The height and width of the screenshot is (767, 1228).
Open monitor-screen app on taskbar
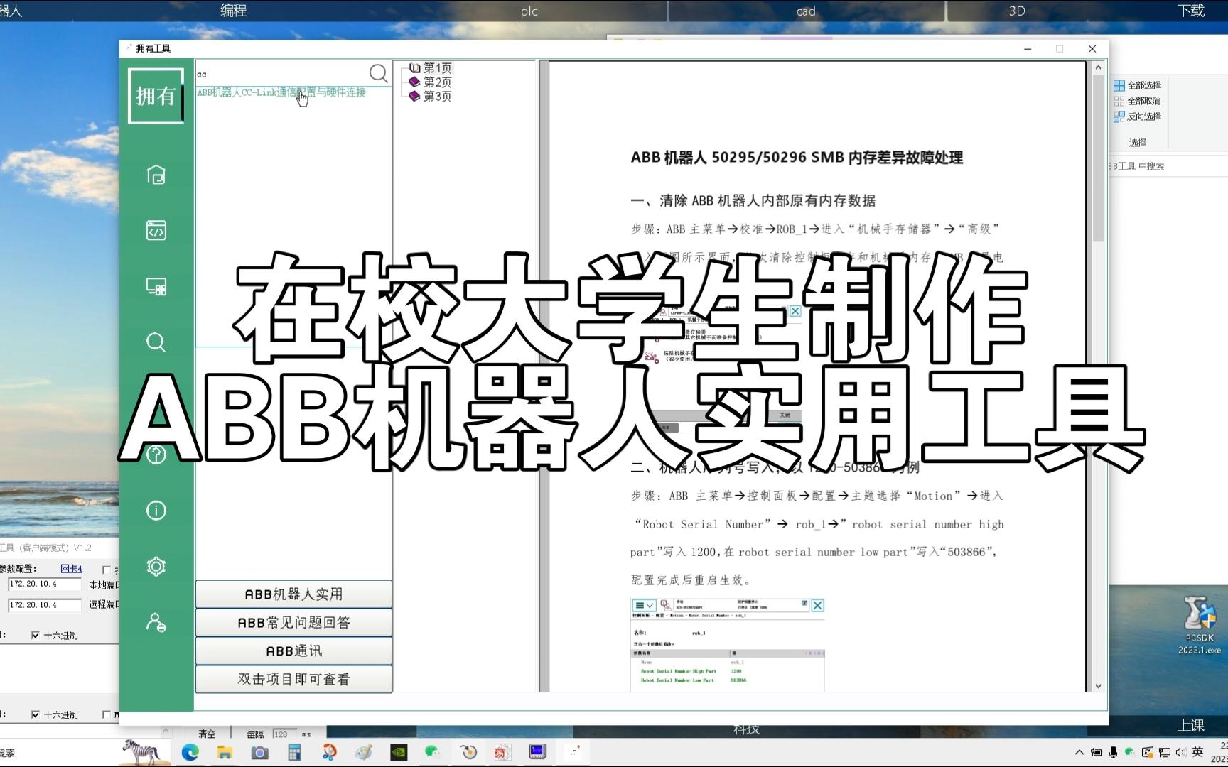538,751
